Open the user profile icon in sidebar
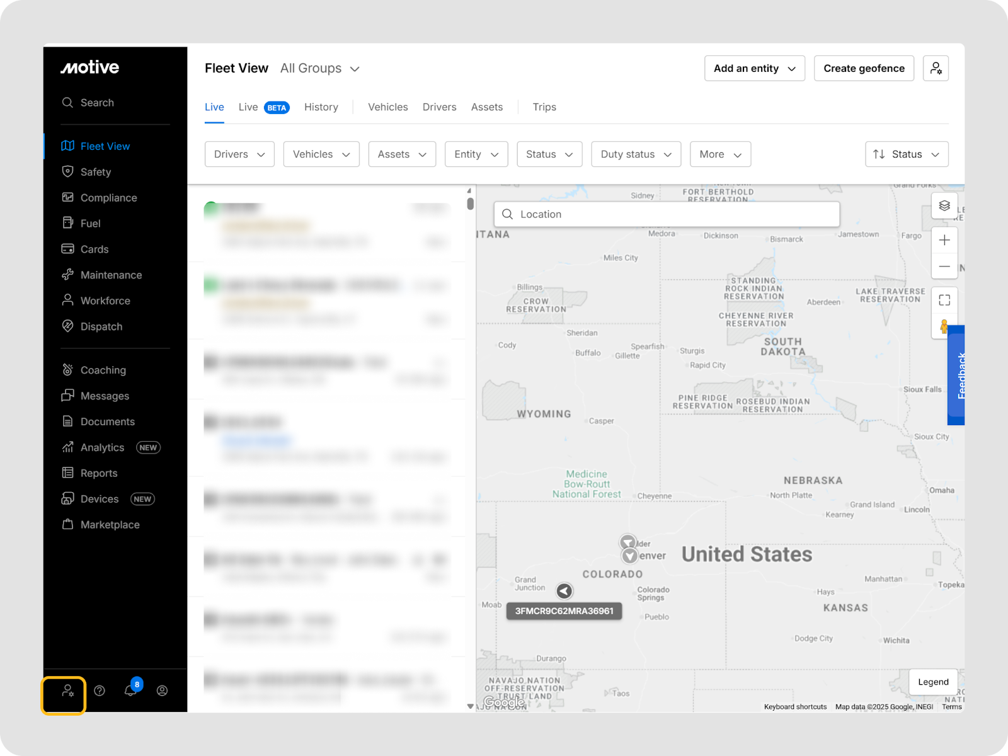The image size is (1008, 756). tap(162, 691)
